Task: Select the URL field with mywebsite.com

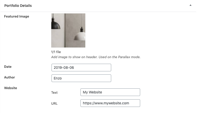Action: pyautogui.click(x=110, y=103)
